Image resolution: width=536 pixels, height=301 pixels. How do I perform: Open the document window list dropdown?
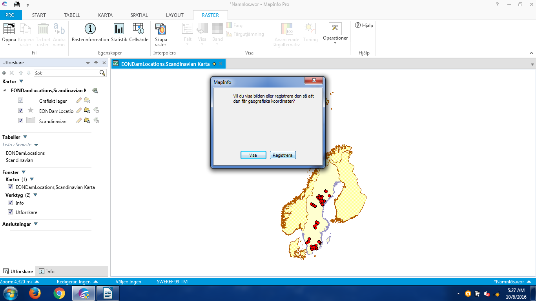pos(532,64)
